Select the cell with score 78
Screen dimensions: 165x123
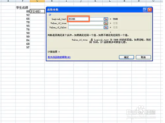click(23, 22)
